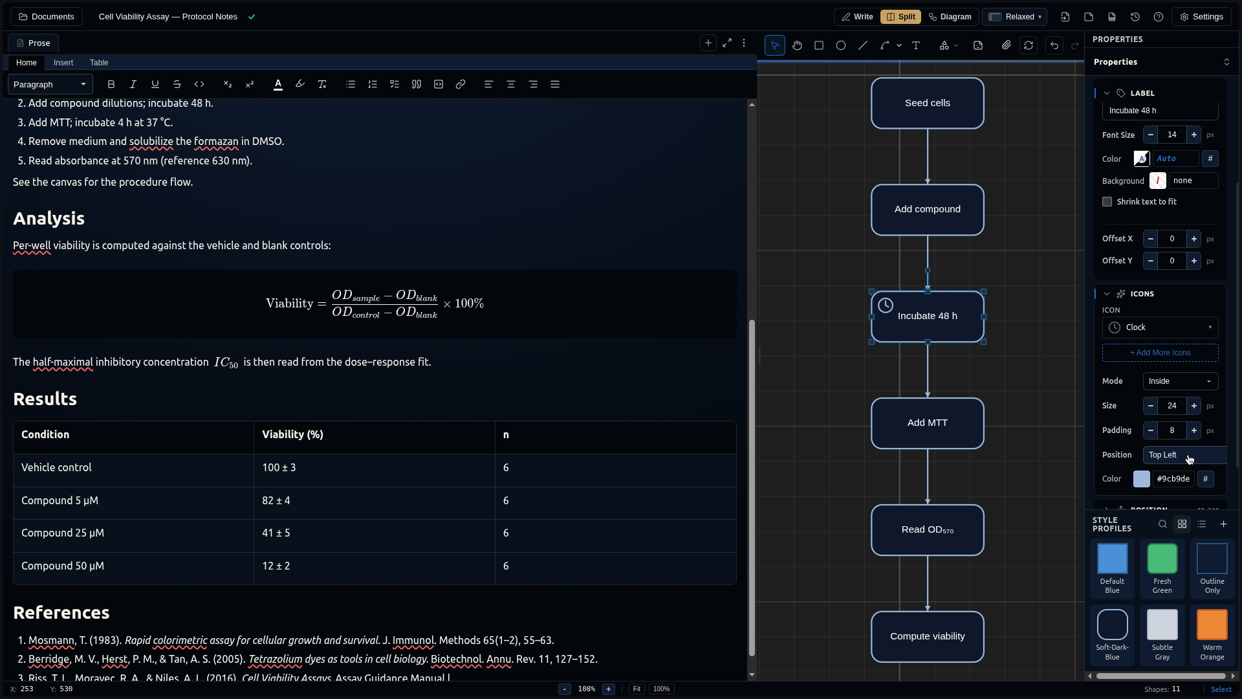This screenshot has height=699, width=1242.
Task: Open the Position Top Left dropdown
Action: click(1184, 455)
